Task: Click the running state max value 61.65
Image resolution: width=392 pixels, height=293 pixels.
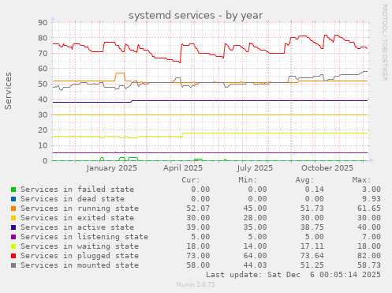Action: coord(369,208)
